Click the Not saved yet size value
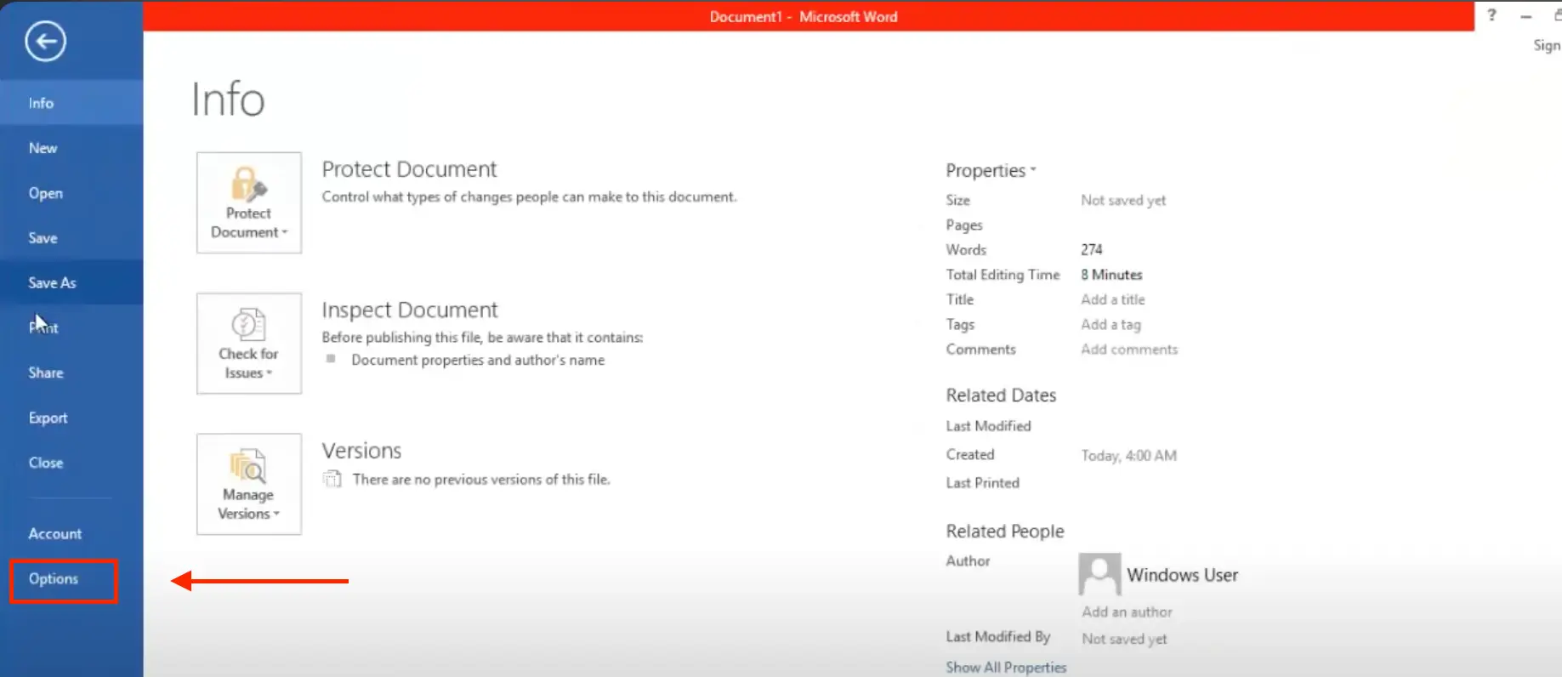 coord(1123,200)
